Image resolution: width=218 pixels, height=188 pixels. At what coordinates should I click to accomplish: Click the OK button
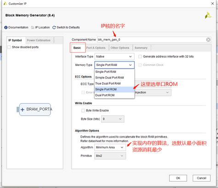coord(178,178)
